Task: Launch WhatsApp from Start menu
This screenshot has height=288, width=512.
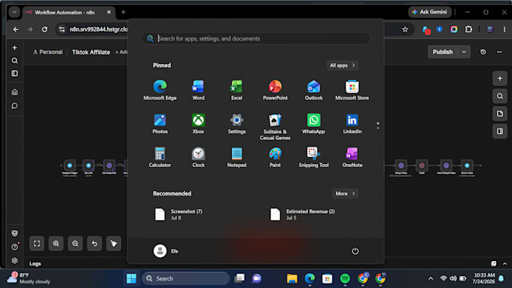Action: point(313,124)
